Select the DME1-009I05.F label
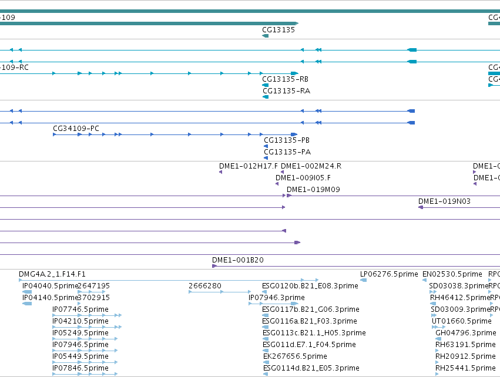 coord(303,178)
